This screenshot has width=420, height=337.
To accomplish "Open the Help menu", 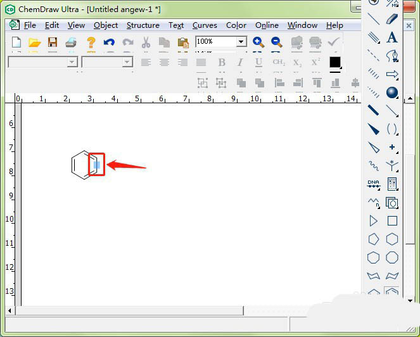I will (334, 25).
